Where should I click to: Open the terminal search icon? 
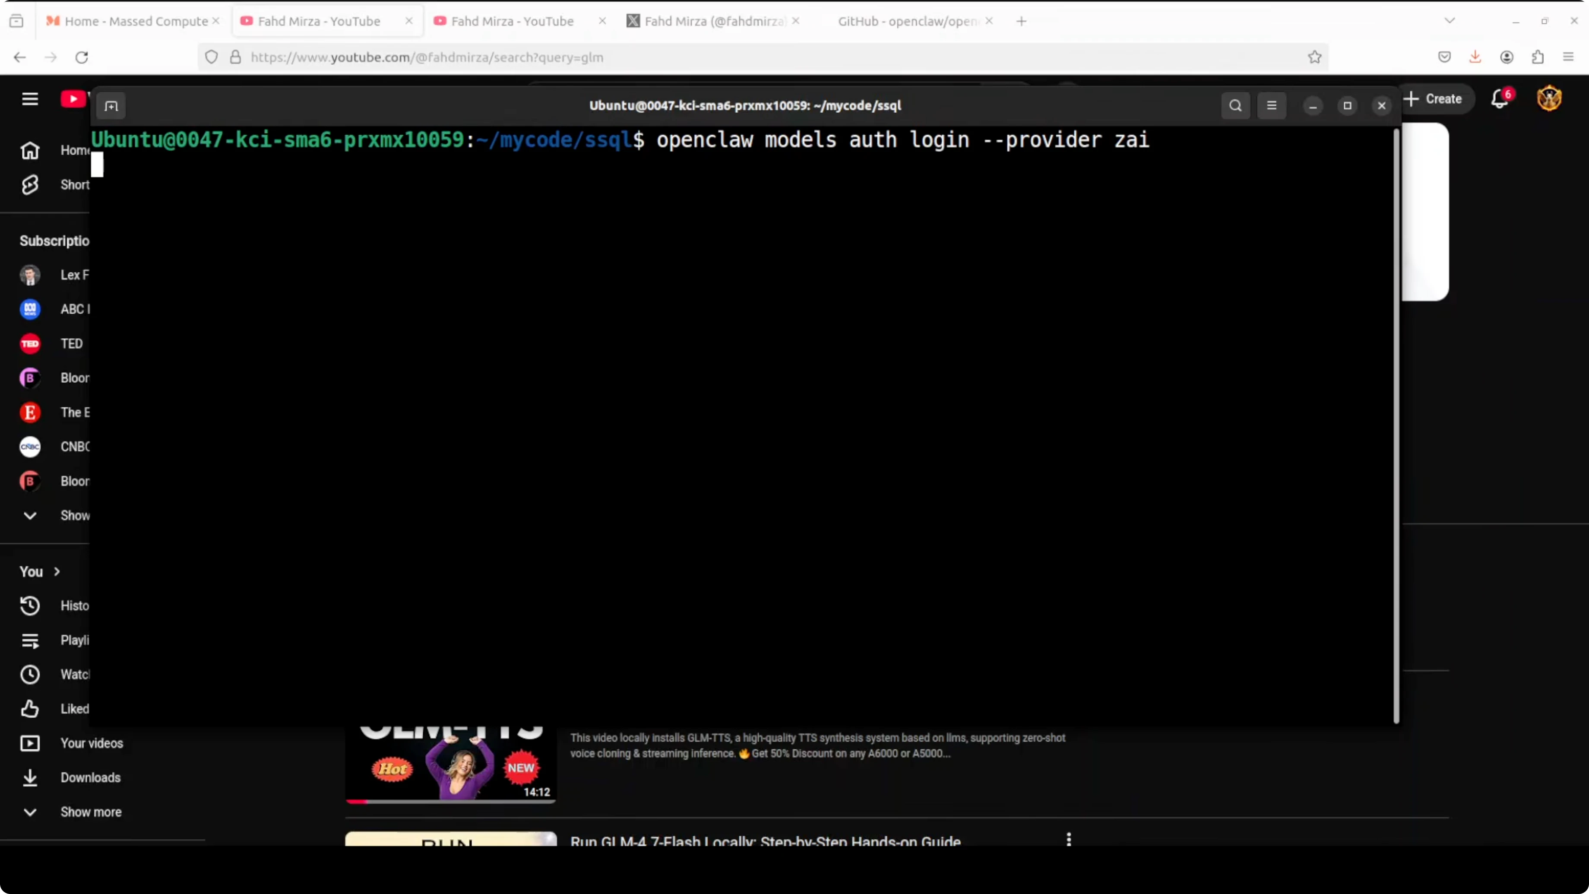[x=1235, y=105]
